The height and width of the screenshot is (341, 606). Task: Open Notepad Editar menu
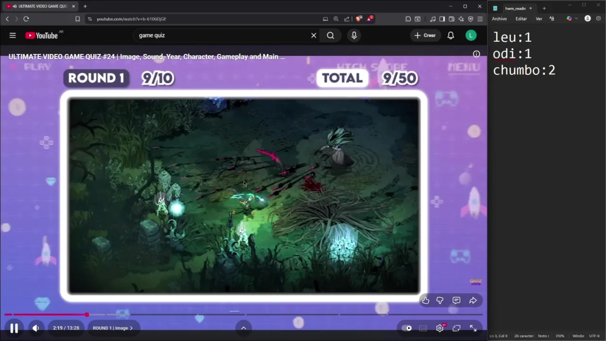(x=521, y=19)
